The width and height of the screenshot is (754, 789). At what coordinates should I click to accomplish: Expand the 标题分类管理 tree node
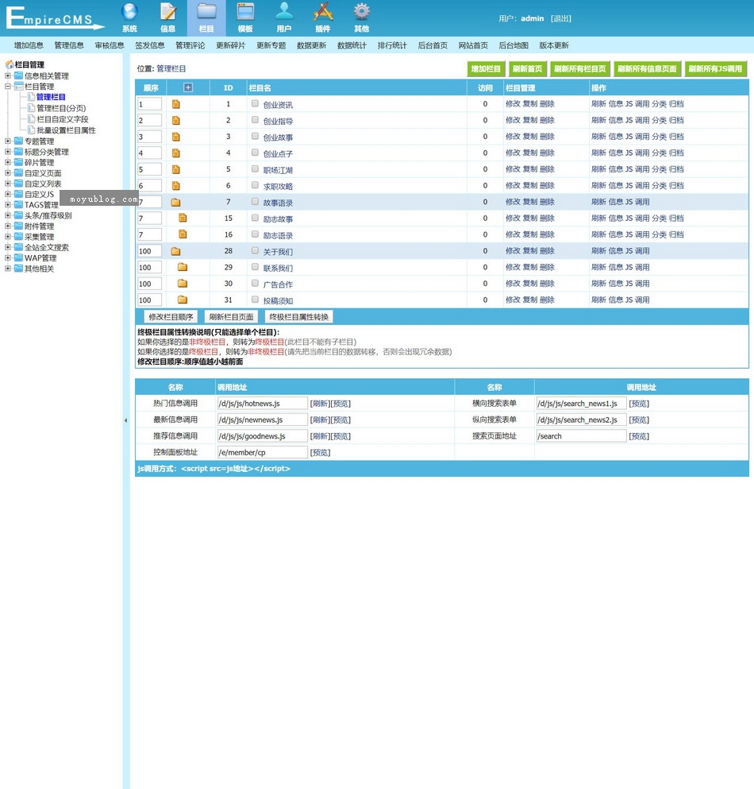8,152
